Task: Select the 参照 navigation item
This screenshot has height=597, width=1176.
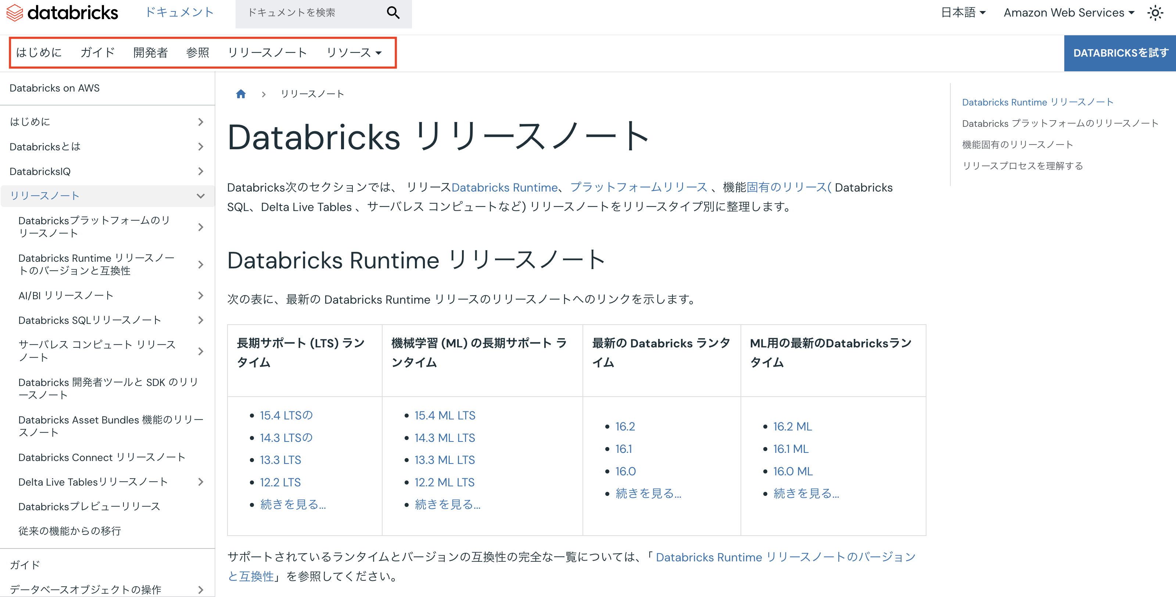Action: 198,52
